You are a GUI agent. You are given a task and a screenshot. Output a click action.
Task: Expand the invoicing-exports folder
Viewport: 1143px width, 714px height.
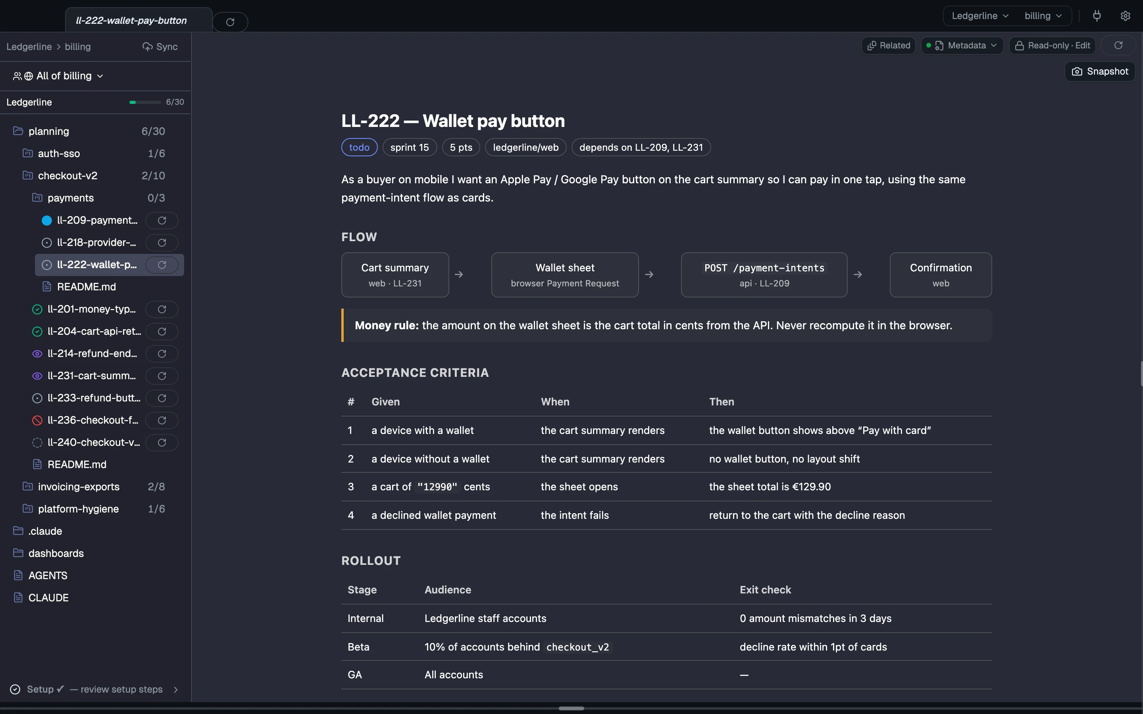[x=94, y=486]
